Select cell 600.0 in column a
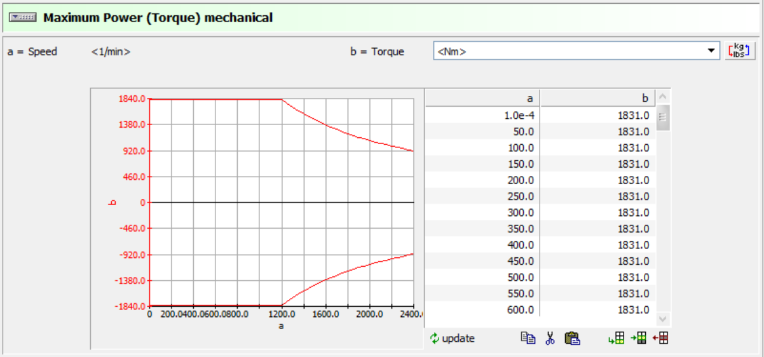Image resolution: width=764 pixels, height=357 pixels. tap(482, 309)
